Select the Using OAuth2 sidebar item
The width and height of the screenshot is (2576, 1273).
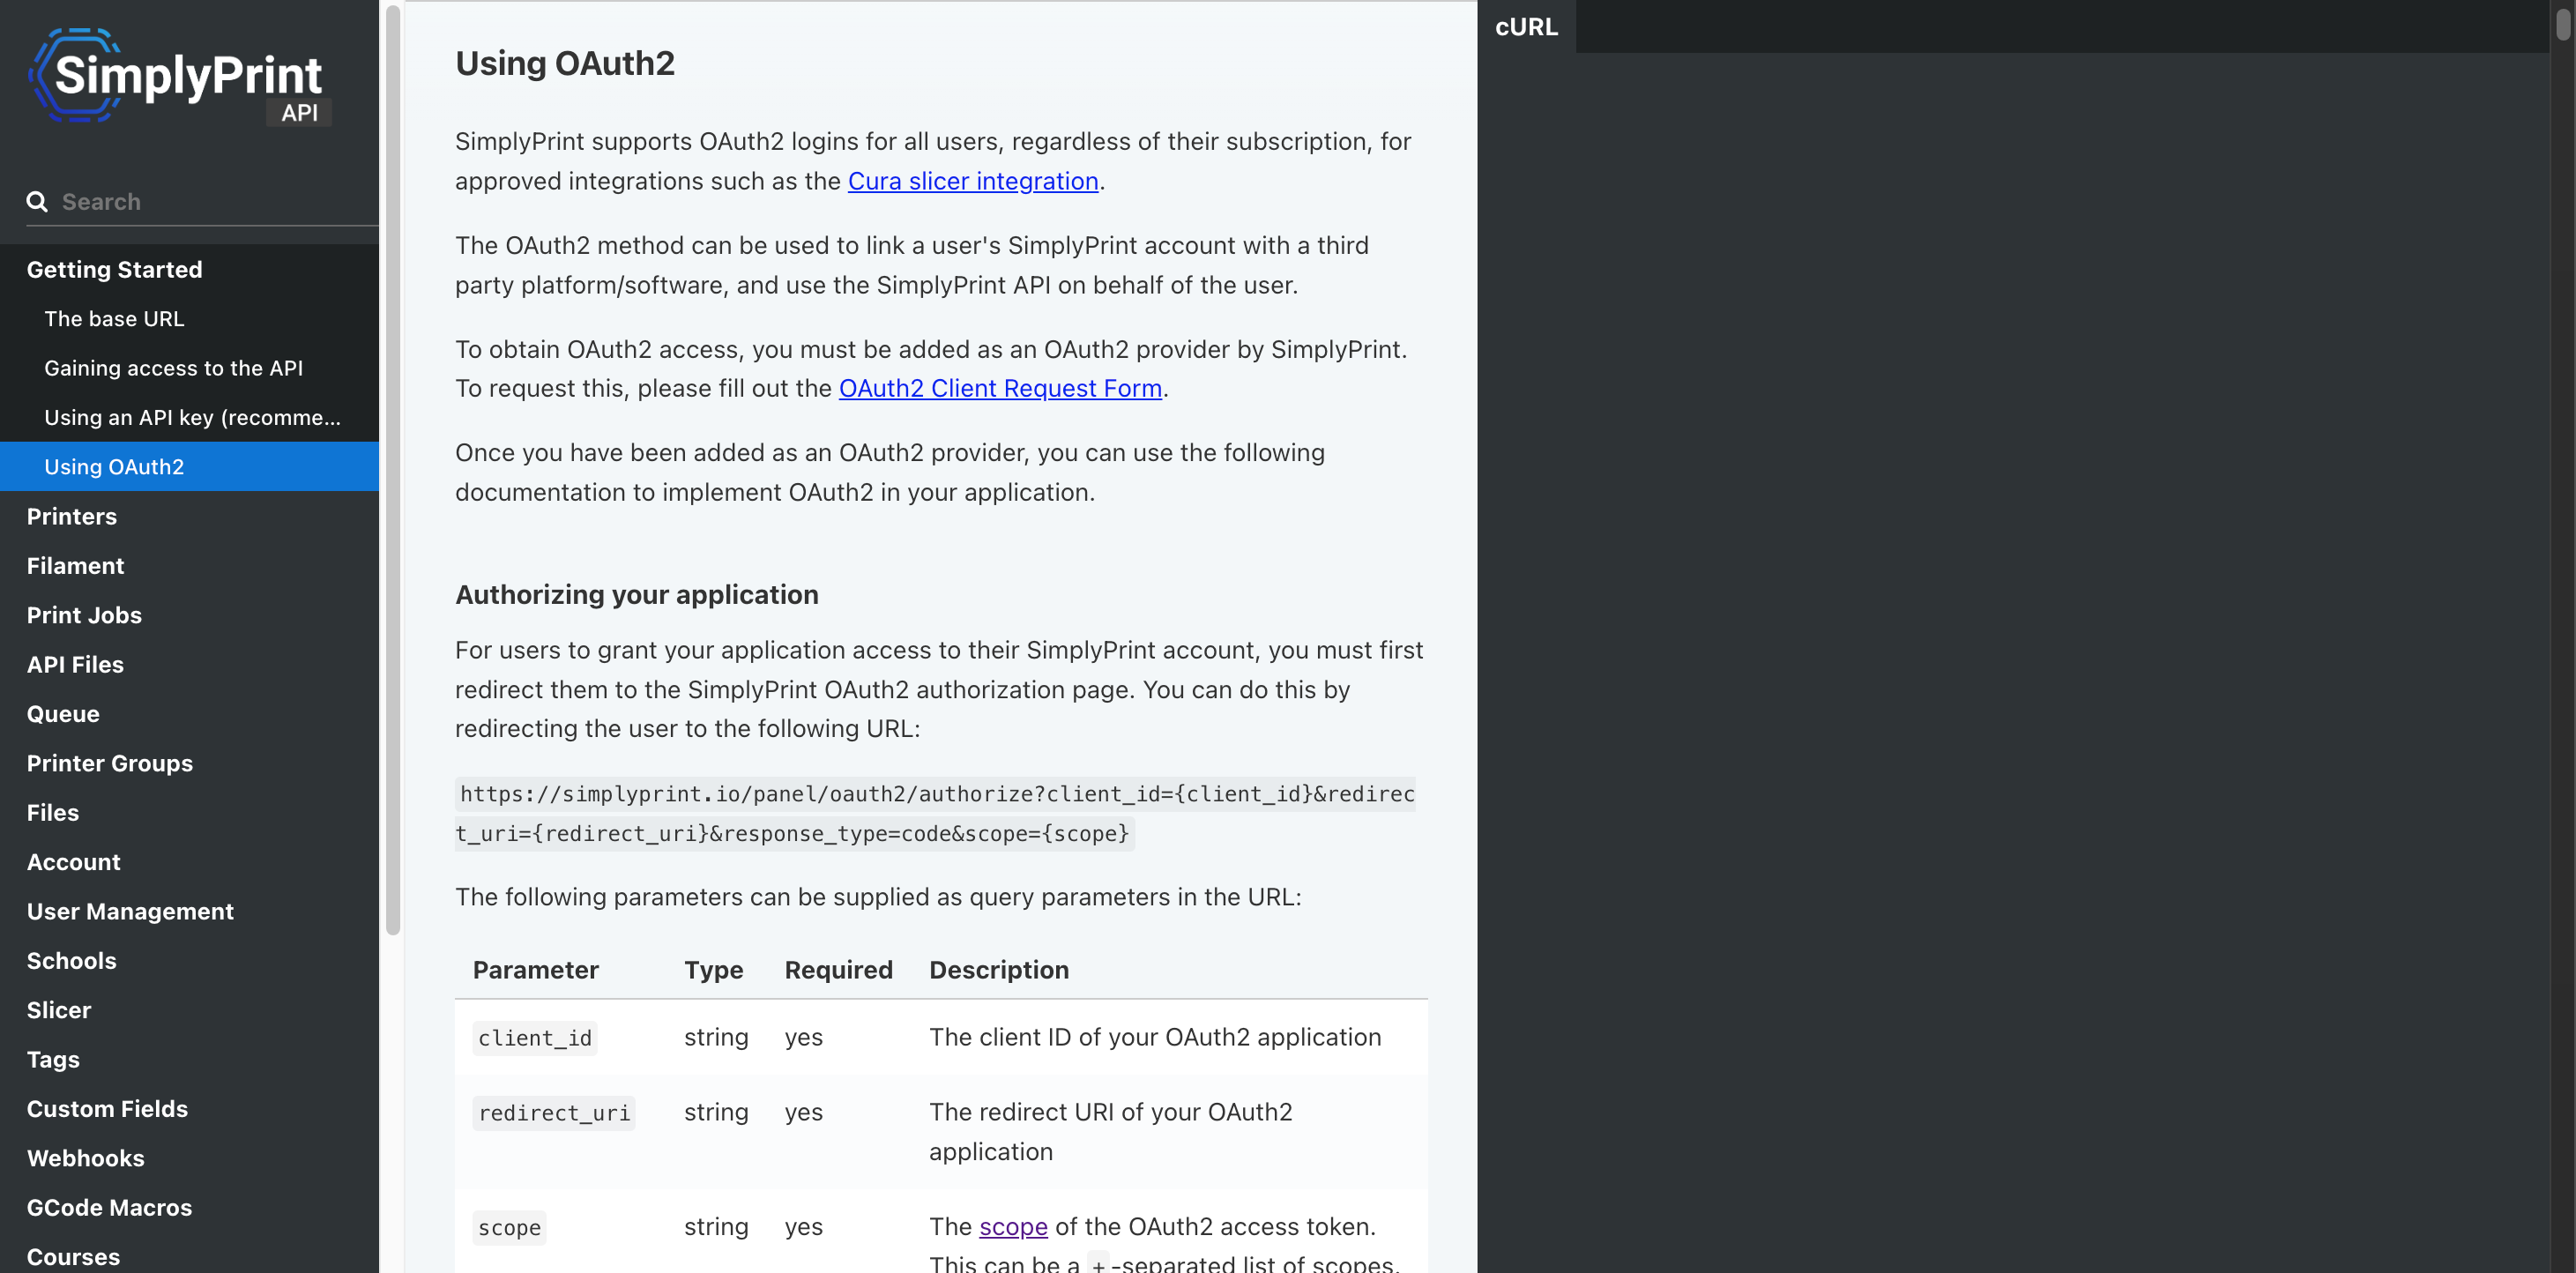coord(189,467)
